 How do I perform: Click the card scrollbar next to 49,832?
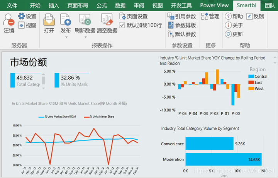(43, 81)
